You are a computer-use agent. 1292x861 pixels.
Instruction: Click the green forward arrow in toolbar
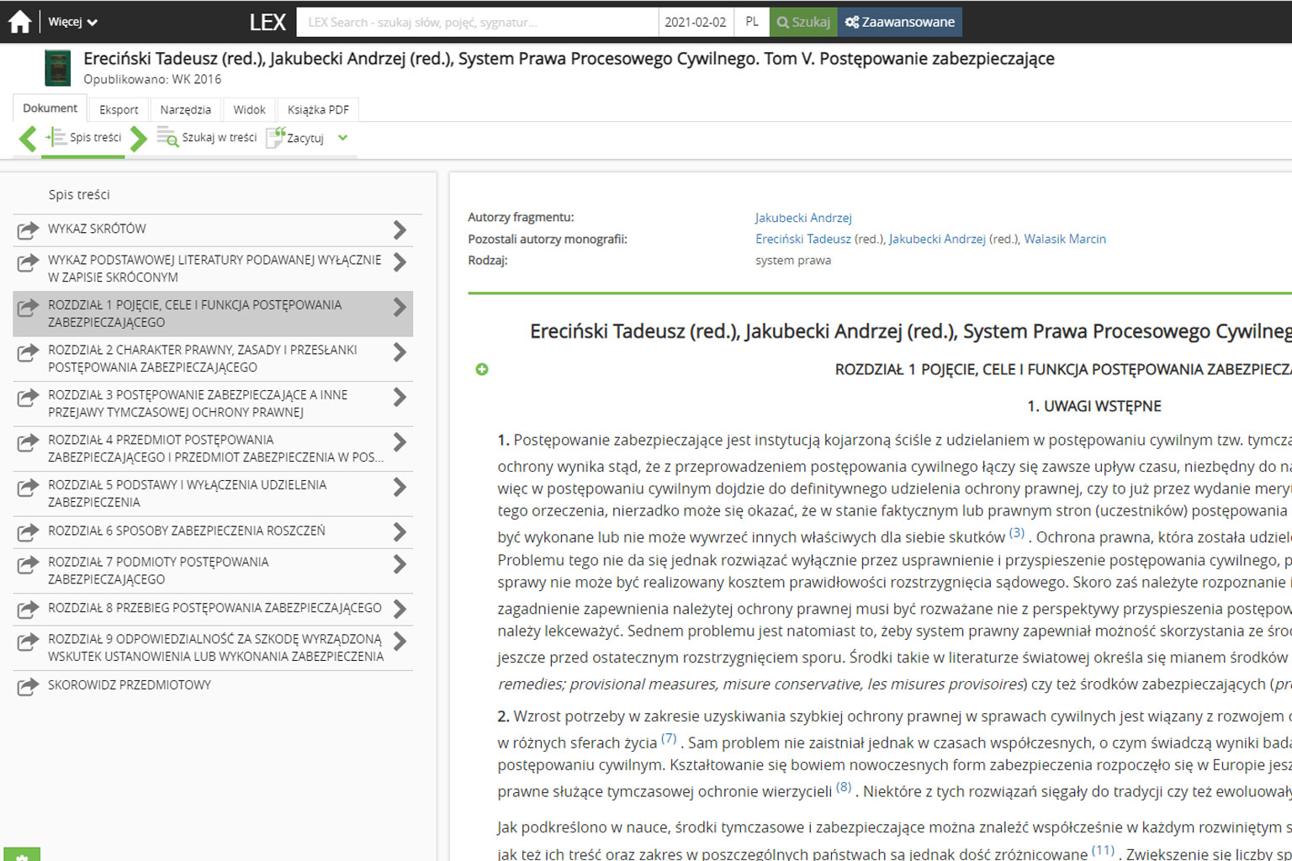tap(139, 138)
